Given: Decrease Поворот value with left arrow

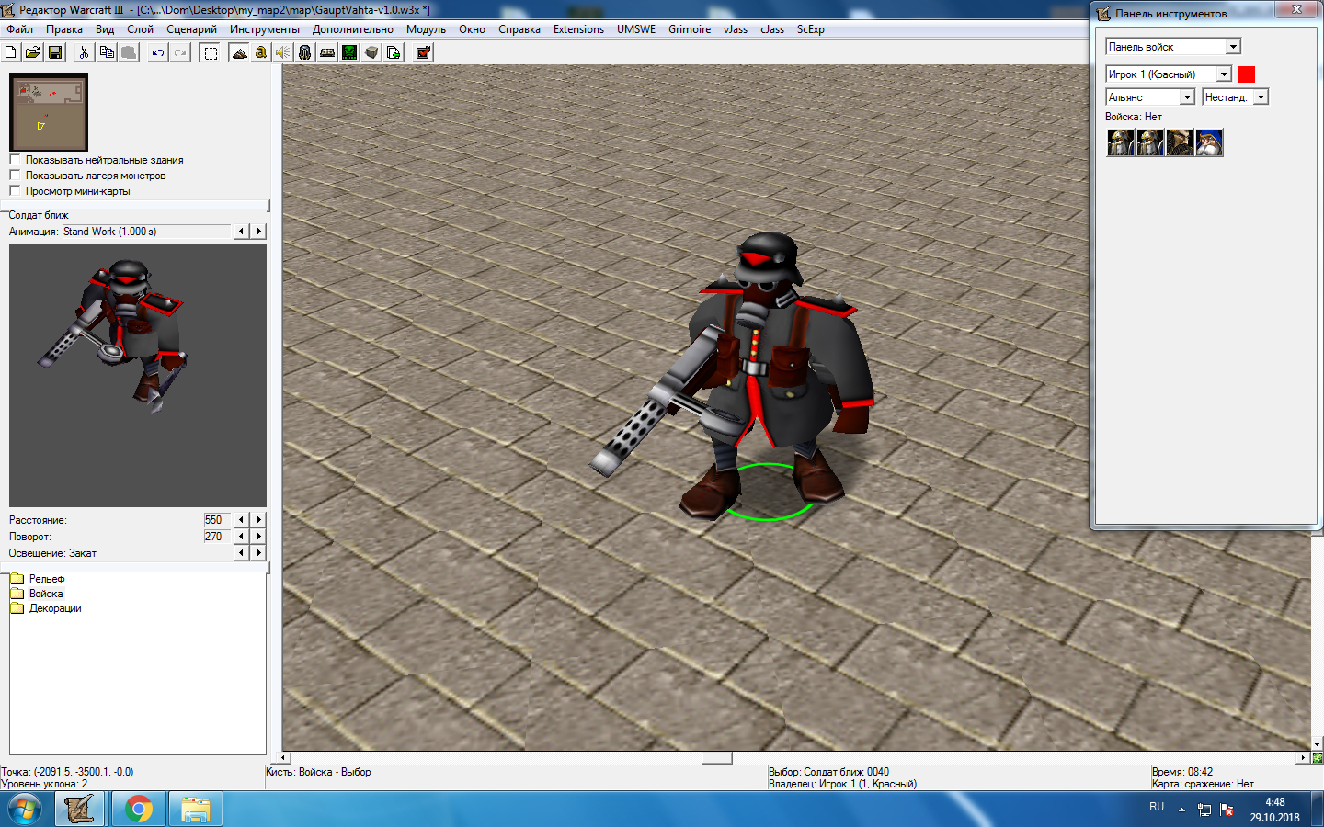Looking at the screenshot, I should pyautogui.click(x=242, y=537).
